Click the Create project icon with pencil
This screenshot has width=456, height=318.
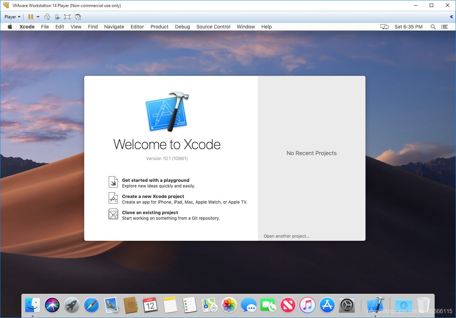(x=113, y=198)
